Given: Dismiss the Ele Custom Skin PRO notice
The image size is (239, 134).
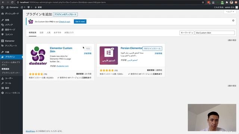Looking at the screenshot, I should pyautogui.click(x=233, y=20).
